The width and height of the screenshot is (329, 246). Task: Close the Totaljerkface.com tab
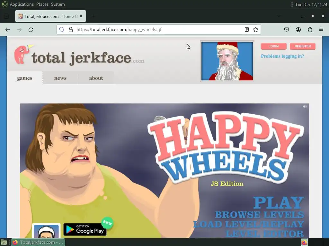81,16
